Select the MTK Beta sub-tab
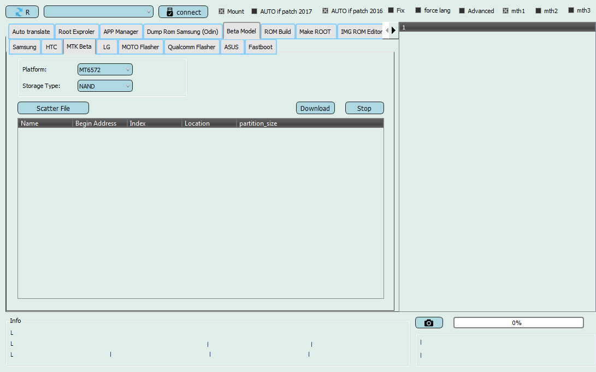Screen dimensions: 596x372 coord(79,46)
